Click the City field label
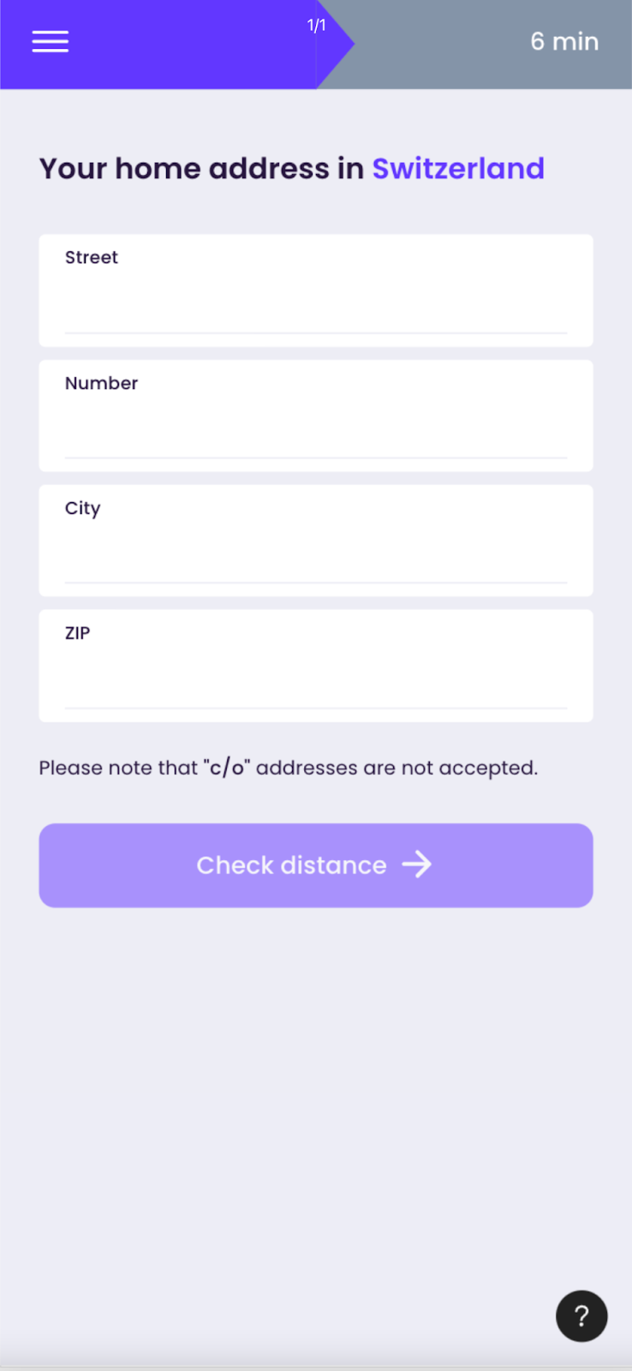Viewport: 632px width, 1371px height. [82, 508]
